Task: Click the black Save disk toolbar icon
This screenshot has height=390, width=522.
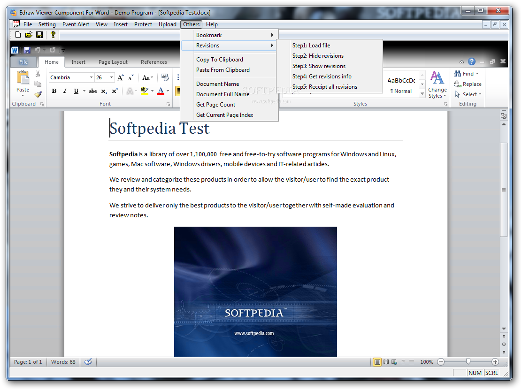Action: tap(39, 35)
